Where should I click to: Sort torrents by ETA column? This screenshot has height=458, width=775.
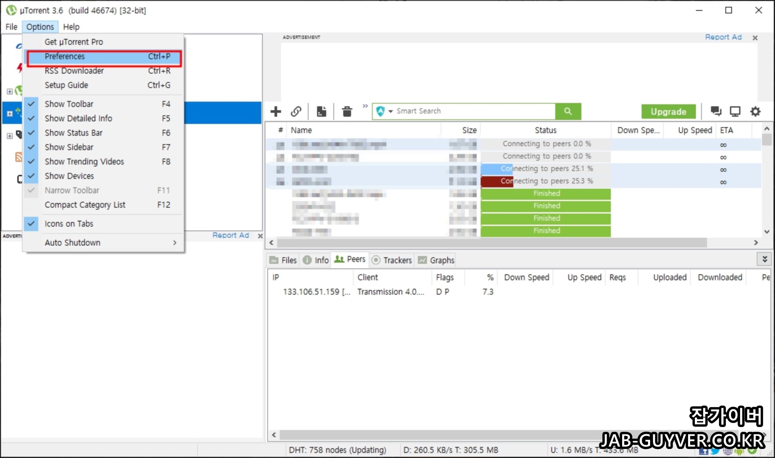(734, 130)
